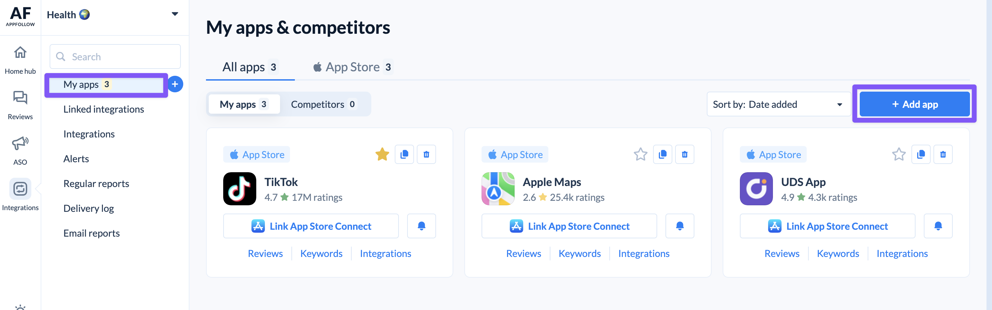Open the Sort by Date added dropdown

point(779,104)
